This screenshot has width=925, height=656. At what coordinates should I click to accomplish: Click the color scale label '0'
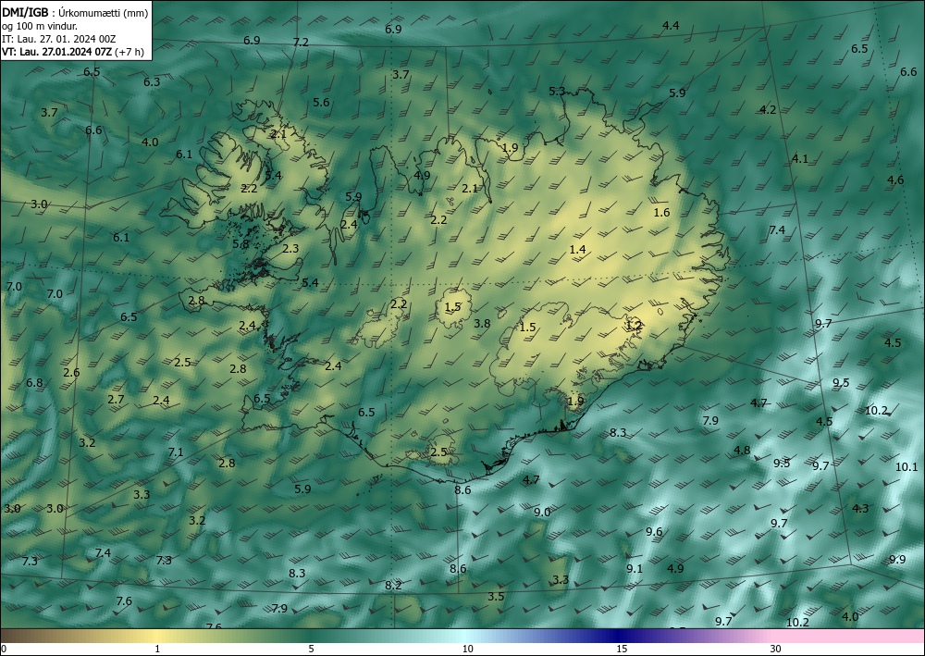(x=4, y=649)
